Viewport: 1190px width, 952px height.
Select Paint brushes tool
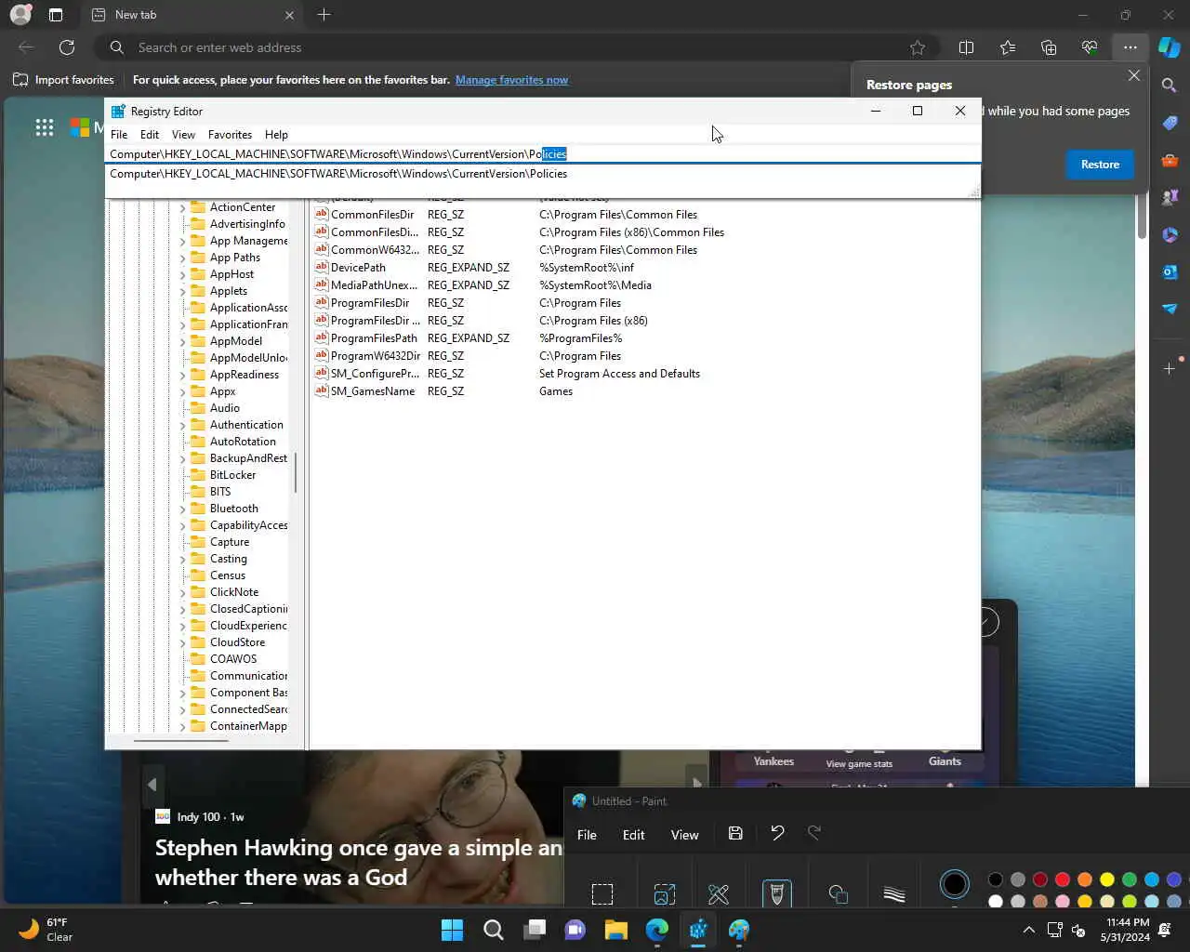776,894
